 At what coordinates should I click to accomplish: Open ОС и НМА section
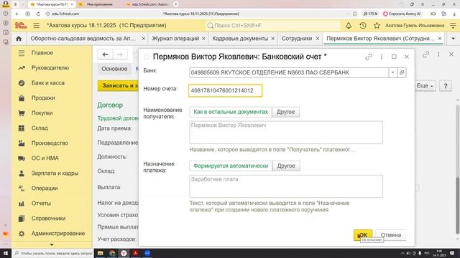click(x=45, y=158)
